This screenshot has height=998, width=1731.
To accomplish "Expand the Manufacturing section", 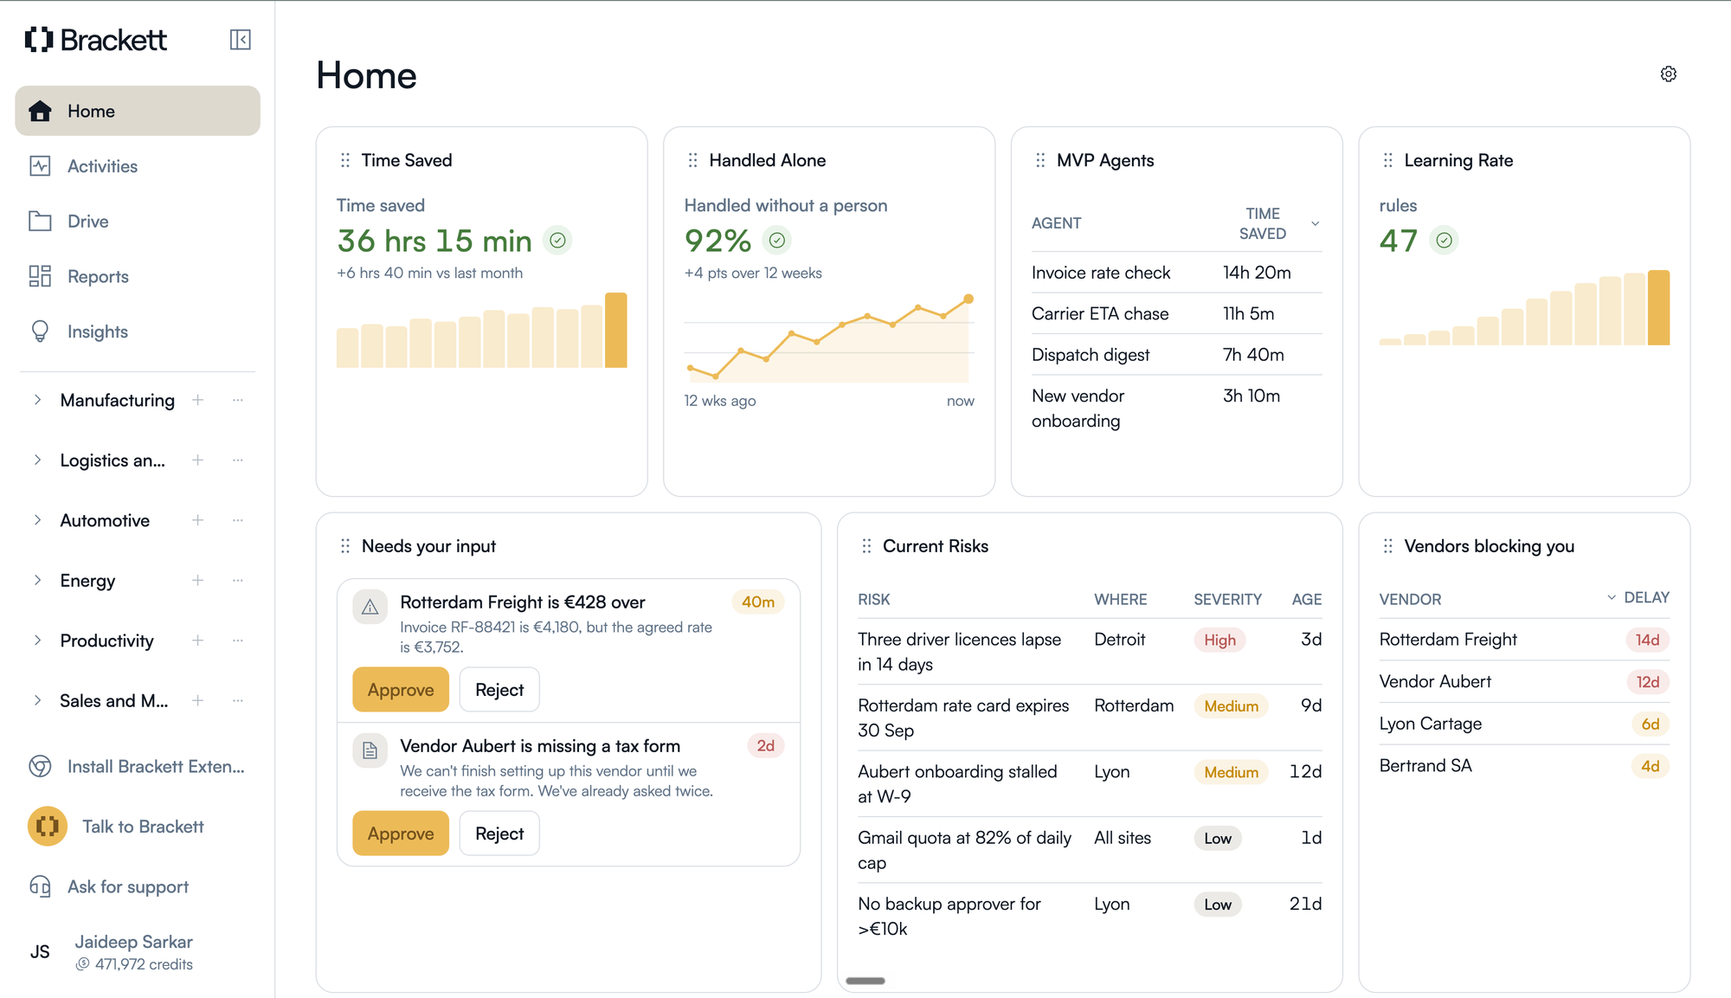I will (37, 400).
